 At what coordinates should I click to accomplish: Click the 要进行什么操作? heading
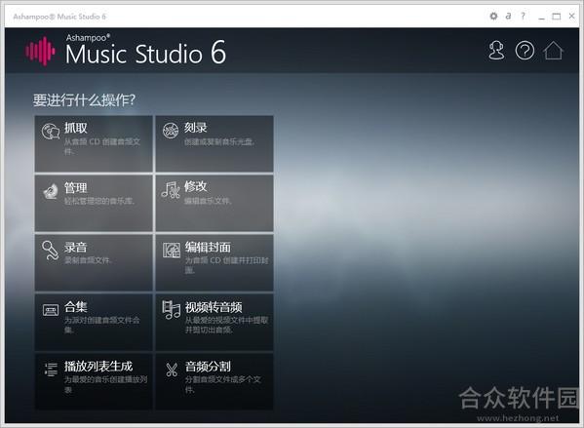coord(84,100)
